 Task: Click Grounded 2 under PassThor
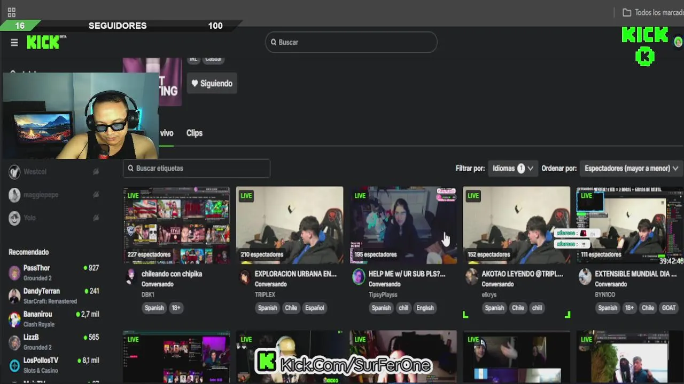[37, 278]
